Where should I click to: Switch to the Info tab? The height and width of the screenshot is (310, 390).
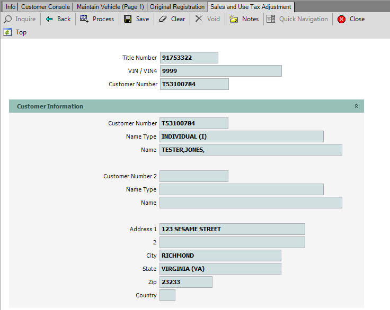click(11, 7)
